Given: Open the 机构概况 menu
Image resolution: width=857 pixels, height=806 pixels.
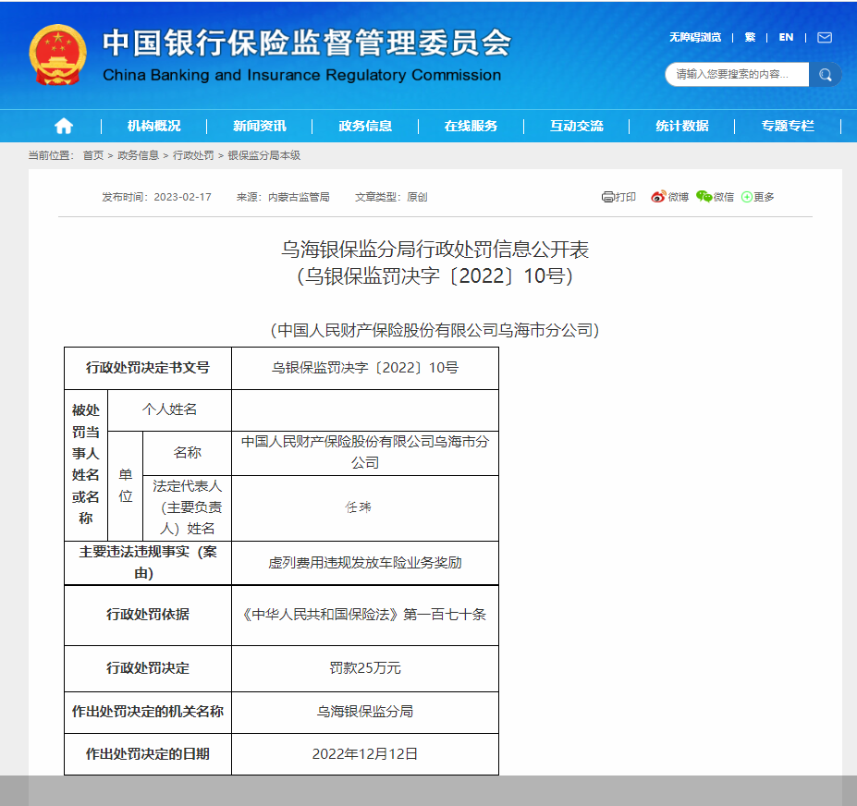Looking at the screenshot, I should pyautogui.click(x=153, y=126).
